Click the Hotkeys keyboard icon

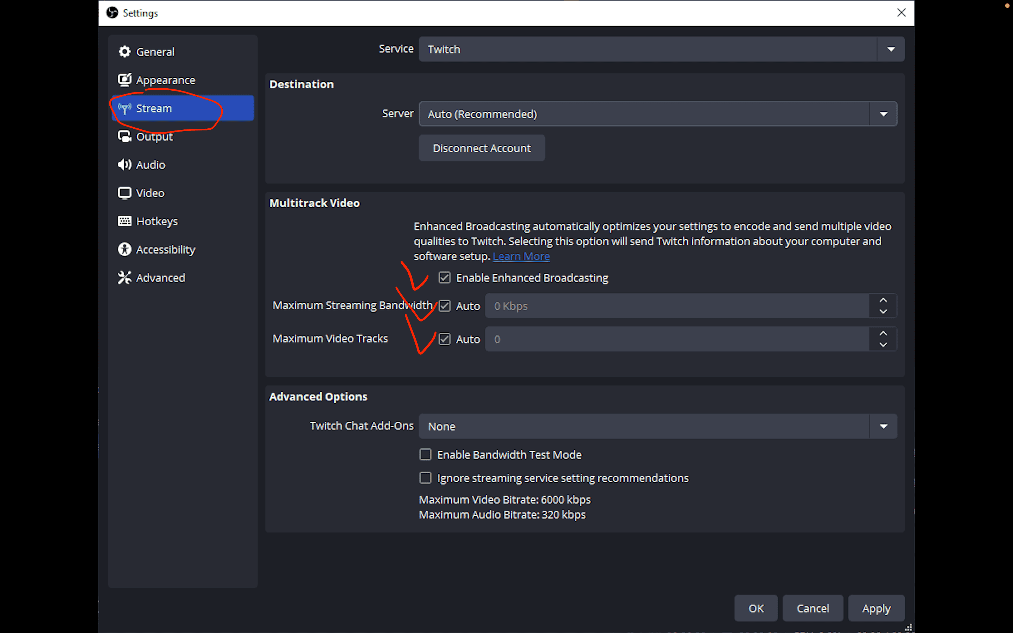(x=124, y=221)
